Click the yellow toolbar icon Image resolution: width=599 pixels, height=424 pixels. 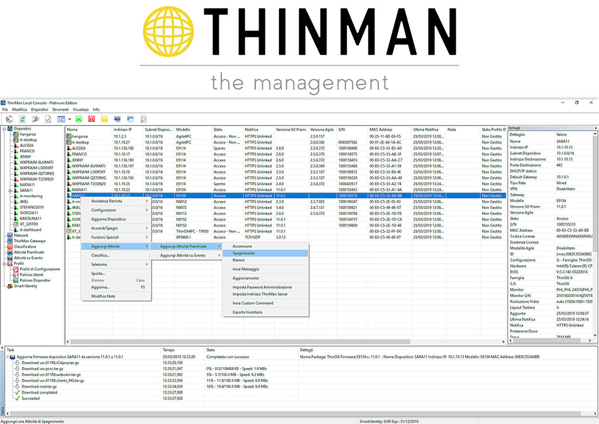(104, 119)
